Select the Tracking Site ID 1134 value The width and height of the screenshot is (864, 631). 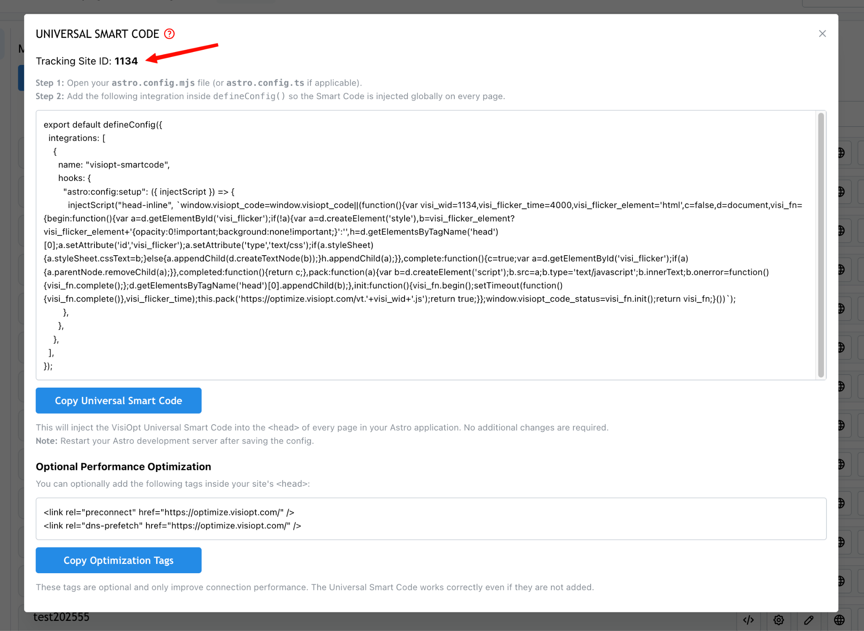[x=126, y=61]
